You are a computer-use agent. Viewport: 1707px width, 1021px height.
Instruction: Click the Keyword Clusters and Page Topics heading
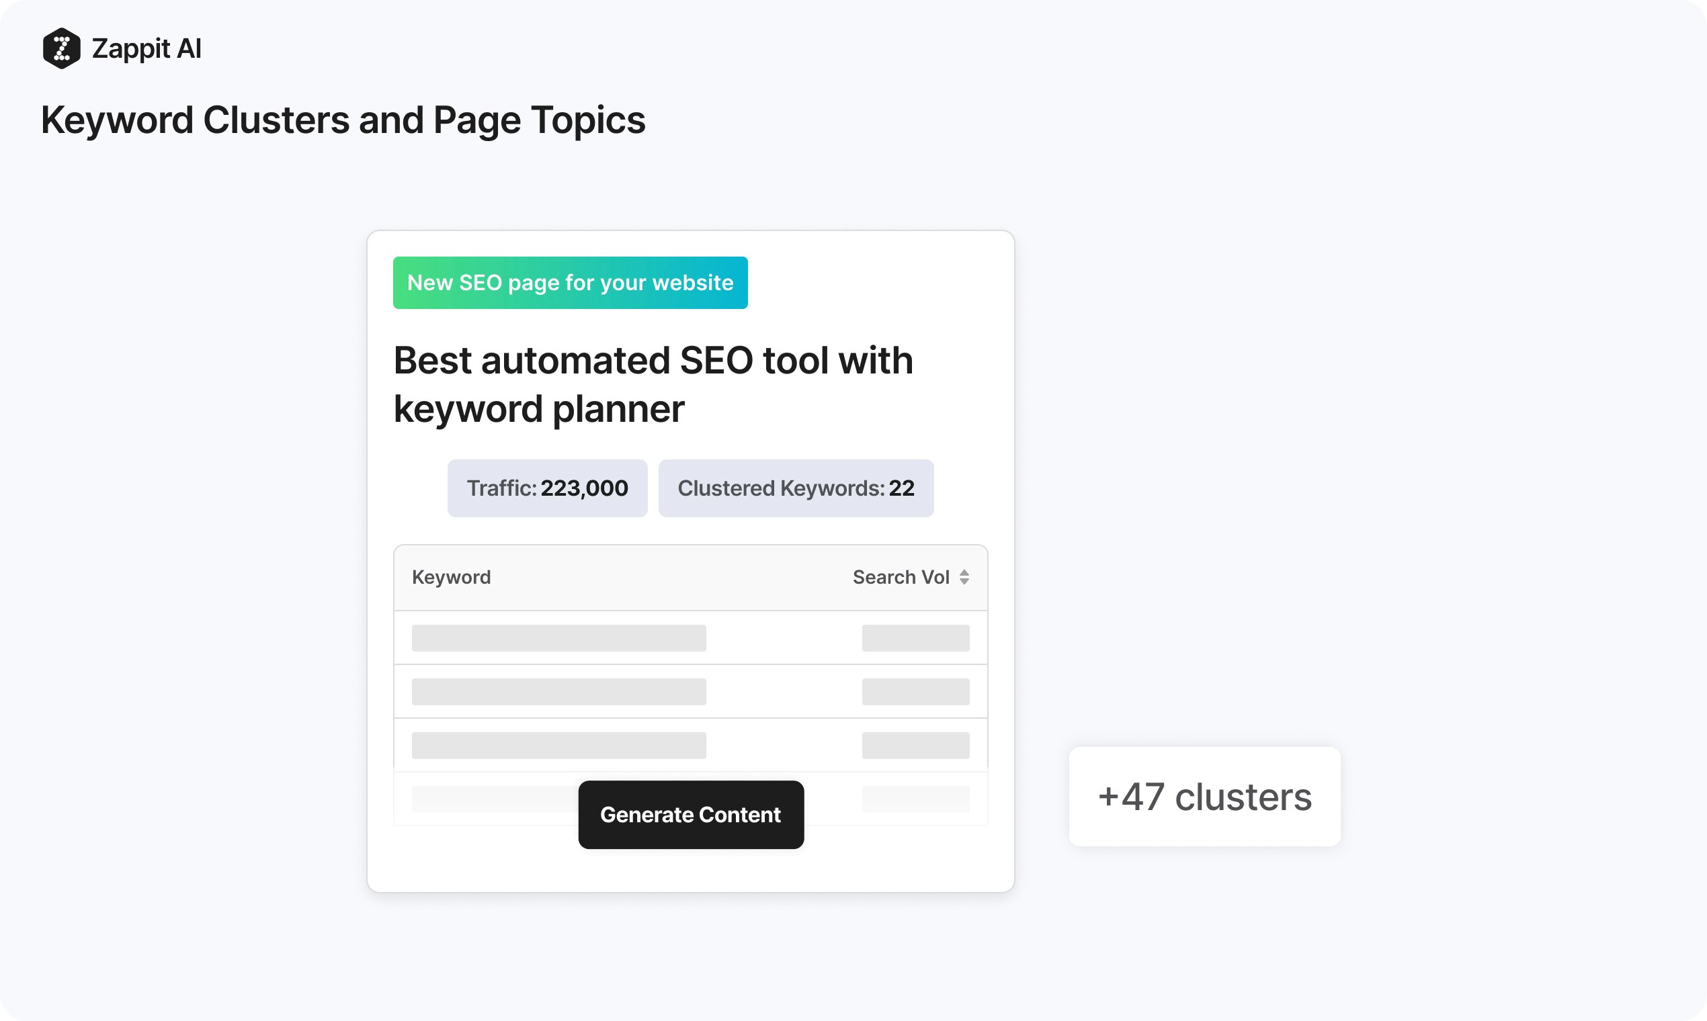pyautogui.click(x=343, y=120)
